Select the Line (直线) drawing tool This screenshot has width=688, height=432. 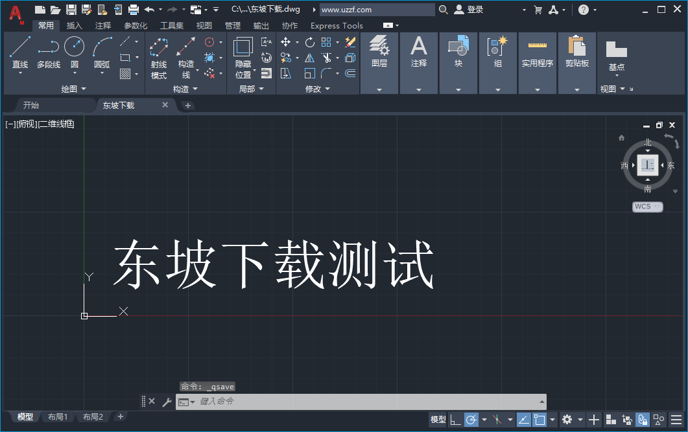coord(19,53)
